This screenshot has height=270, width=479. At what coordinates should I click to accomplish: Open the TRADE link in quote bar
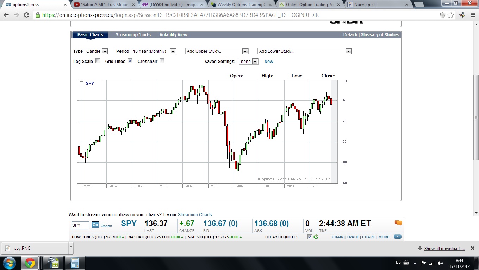point(353,237)
